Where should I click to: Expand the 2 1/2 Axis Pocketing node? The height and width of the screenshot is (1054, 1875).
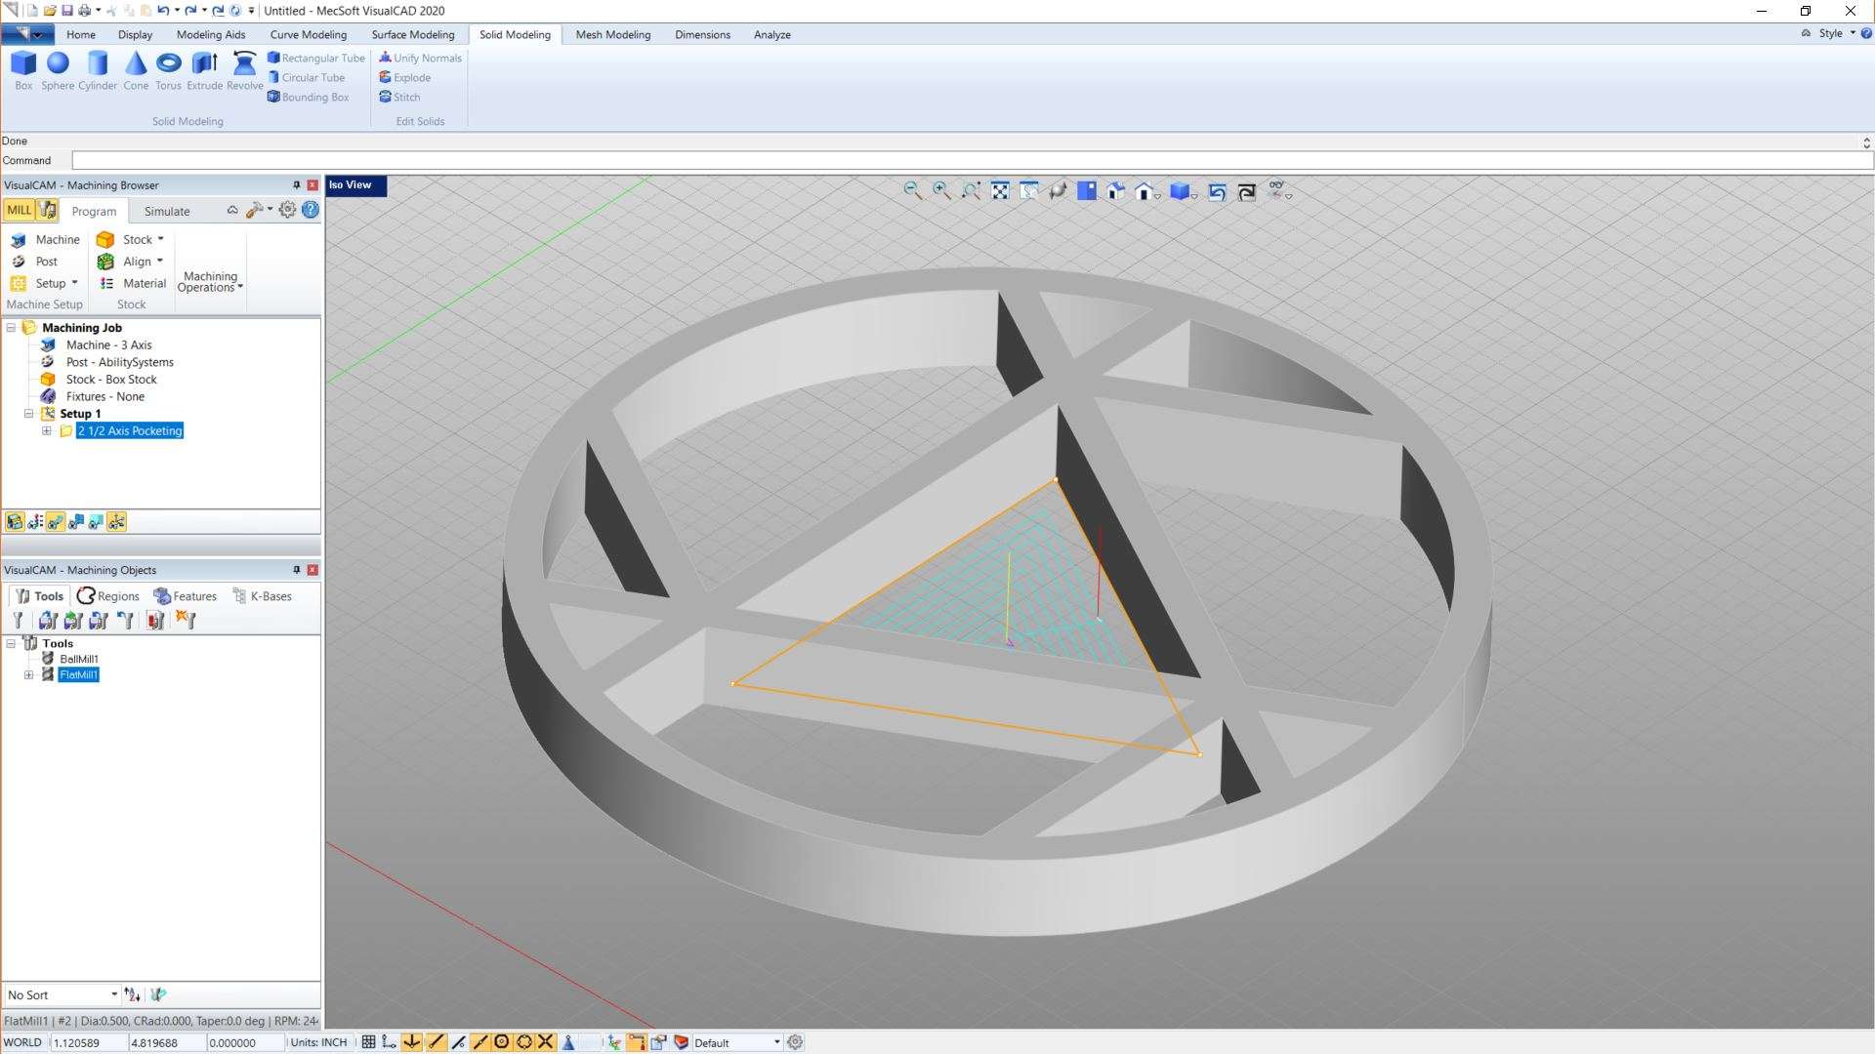[x=47, y=430]
